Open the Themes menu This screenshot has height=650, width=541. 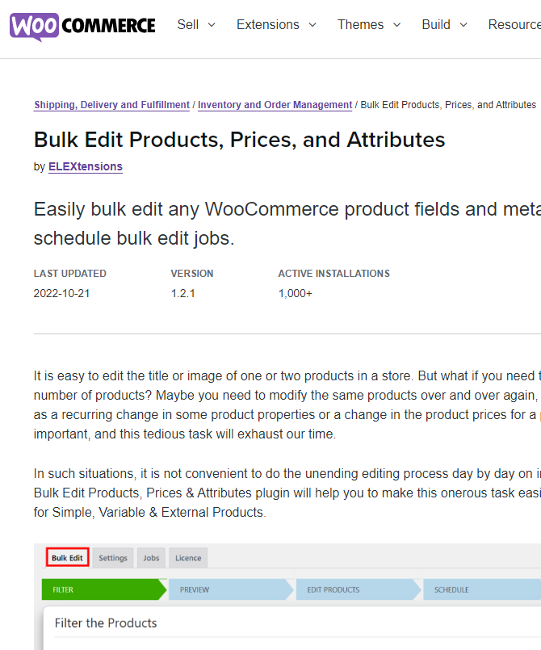(360, 25)
